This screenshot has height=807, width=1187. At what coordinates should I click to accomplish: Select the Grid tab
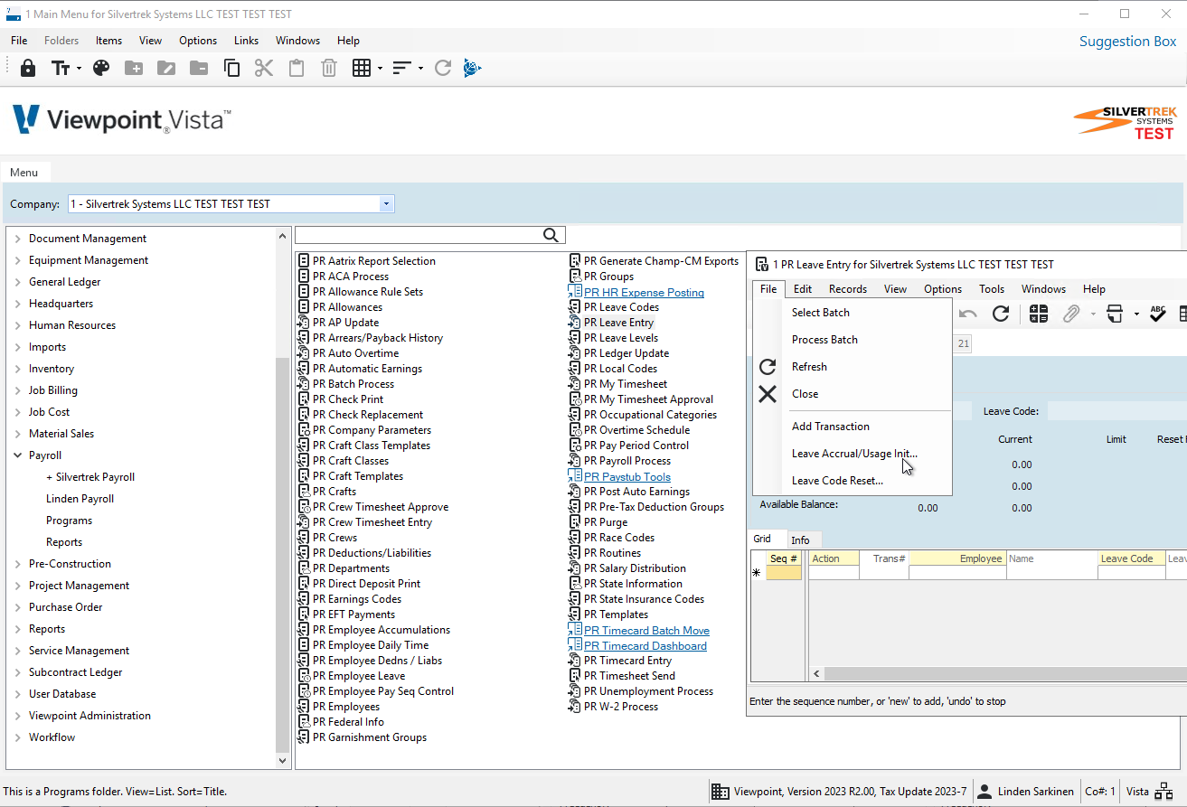pyautogui.click(x=762, y=539)
